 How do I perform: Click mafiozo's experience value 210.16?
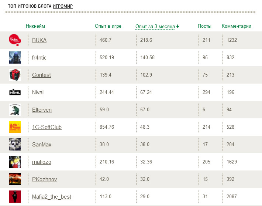[x=107, y=162]
